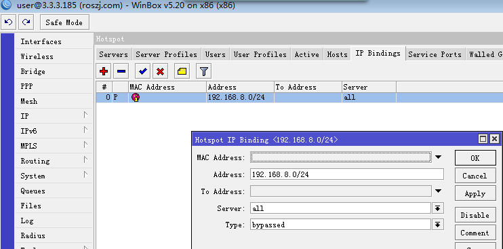Switch to User Profiles tab
The image size is (503, 249).
point(260,54)
